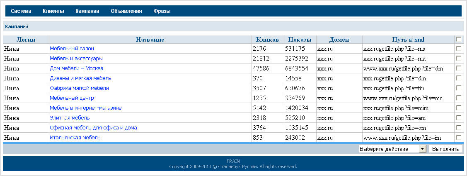
Task: Click the Название column header
Action: click(x=150, y=40)
